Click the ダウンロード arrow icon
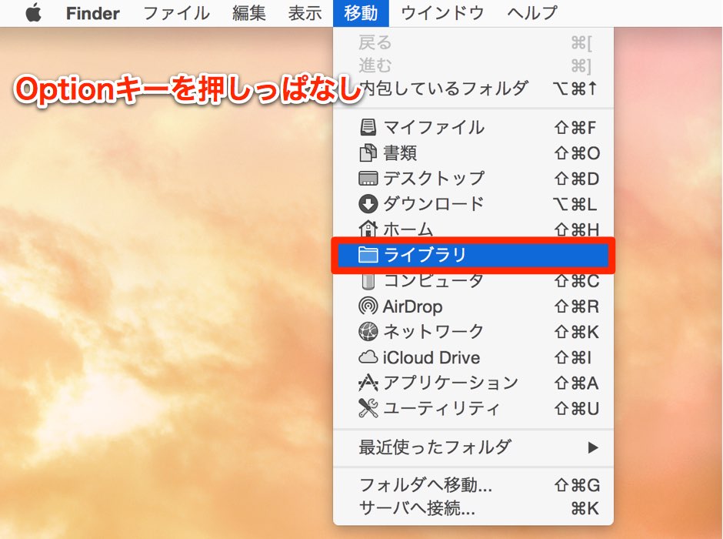This screenshot has height=539, width=723. [x=368, y=203]
